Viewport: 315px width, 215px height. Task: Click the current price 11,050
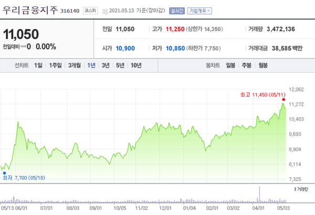(x=21, y=34)
